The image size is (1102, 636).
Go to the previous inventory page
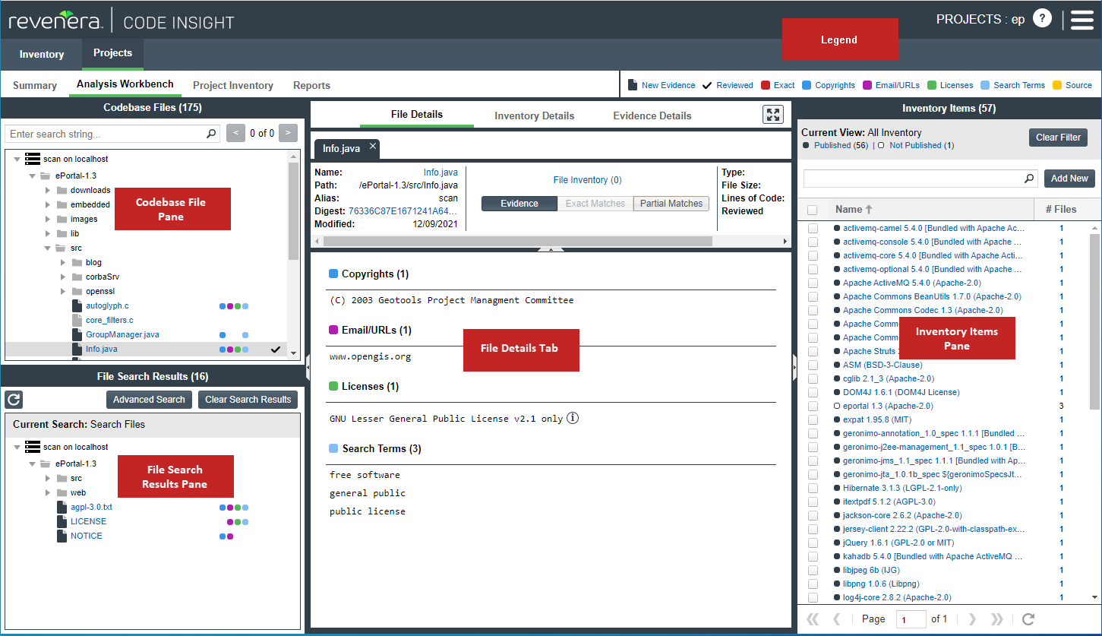tap(837, 619)
